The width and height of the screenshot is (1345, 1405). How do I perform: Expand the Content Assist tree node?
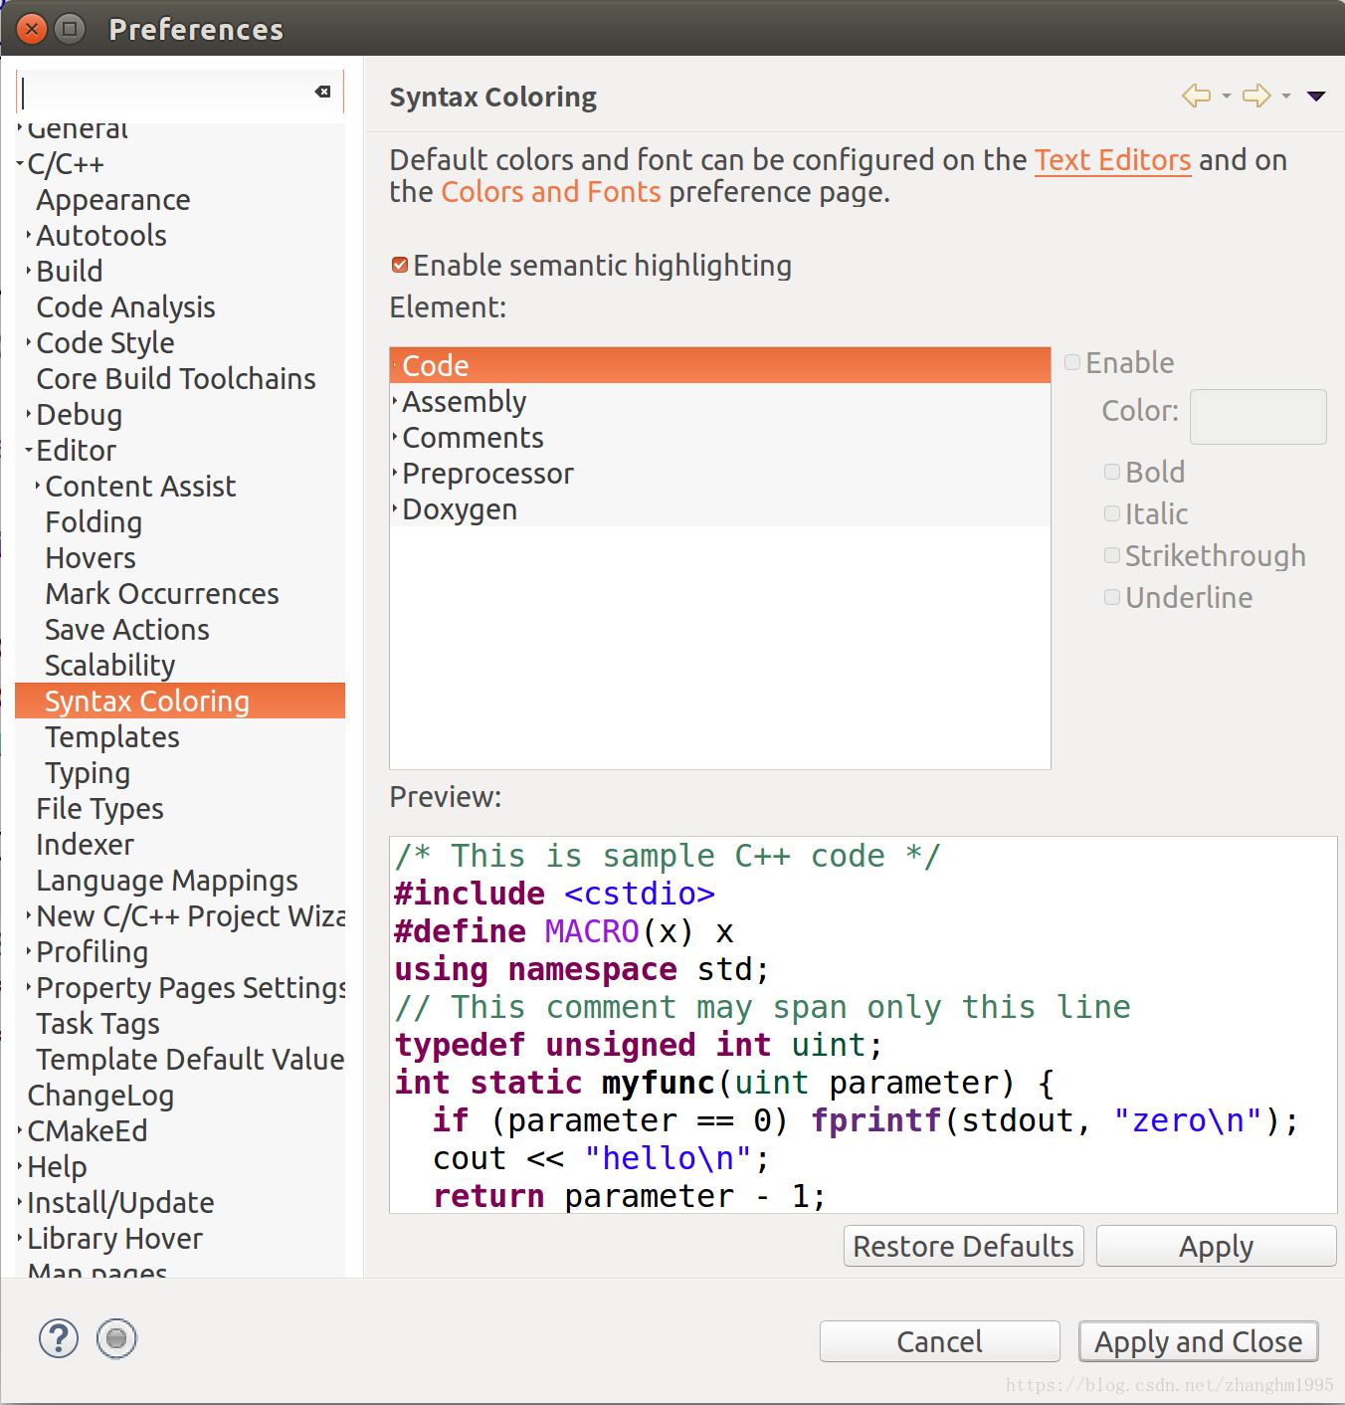[x=38, y=486]
